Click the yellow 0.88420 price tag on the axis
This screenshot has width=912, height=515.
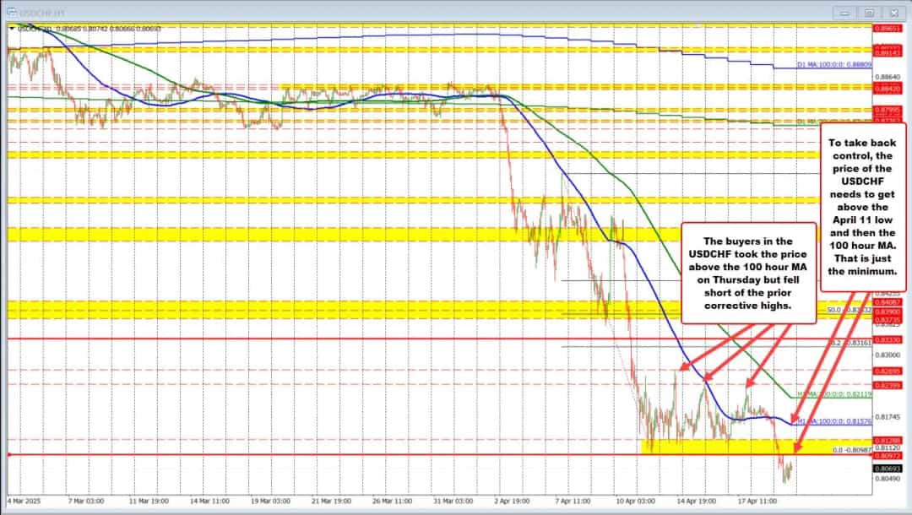pyautogui.click(x=888, y=87)
